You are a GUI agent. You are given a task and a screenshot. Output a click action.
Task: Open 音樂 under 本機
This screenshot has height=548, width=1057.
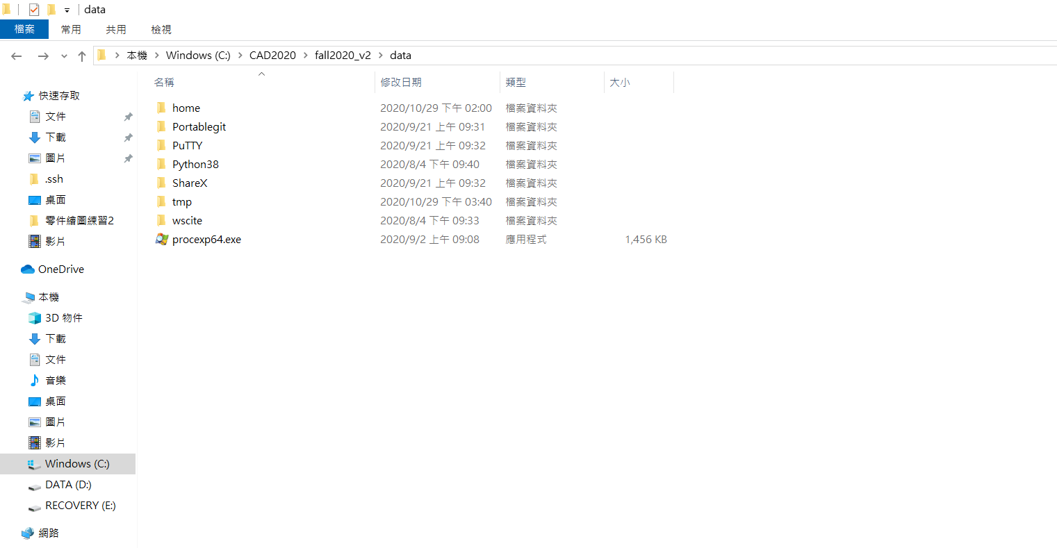click(56, 381)
